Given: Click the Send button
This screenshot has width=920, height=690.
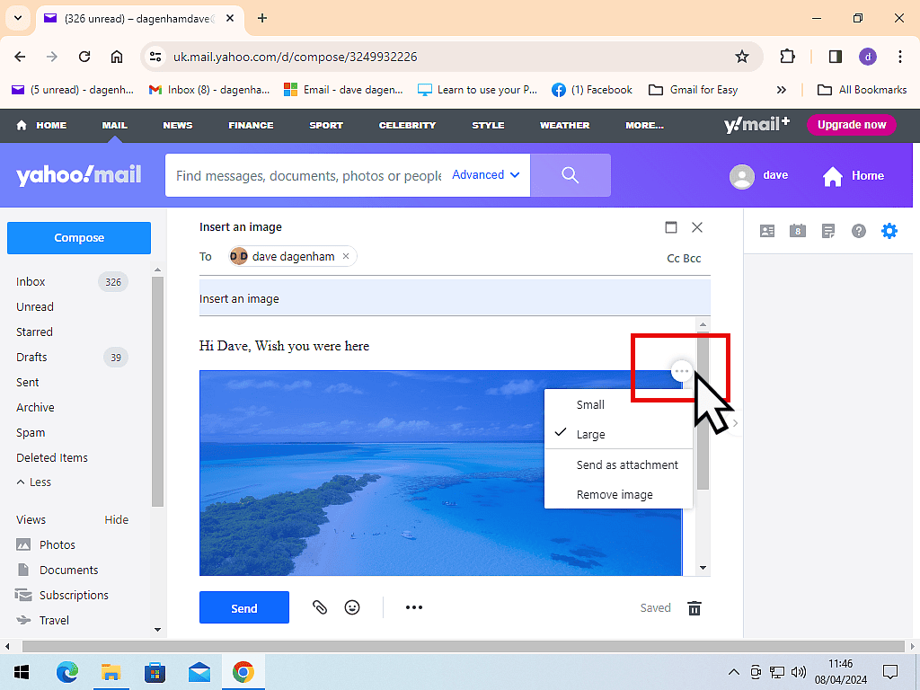Looking at the screenshot, I should pos(243,607).
